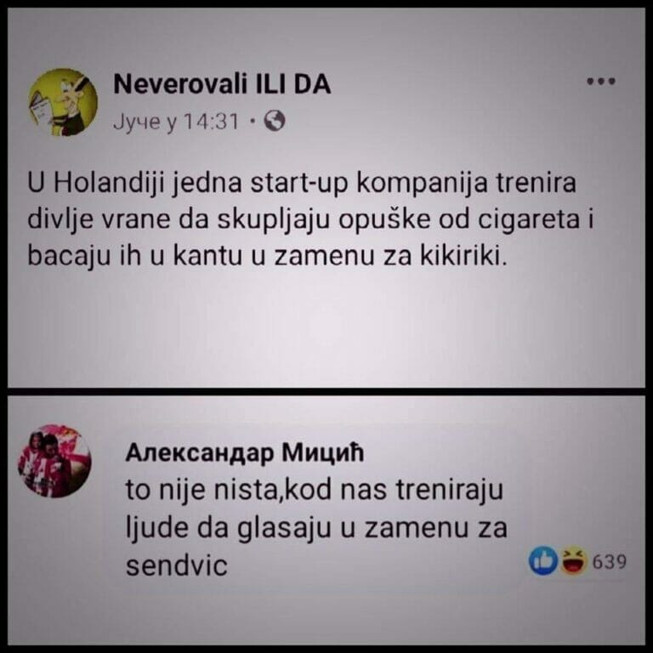653x653 pixels.
Task: Click the Neverovali ILI DA profile picture
Action: [x=63, y=102]
